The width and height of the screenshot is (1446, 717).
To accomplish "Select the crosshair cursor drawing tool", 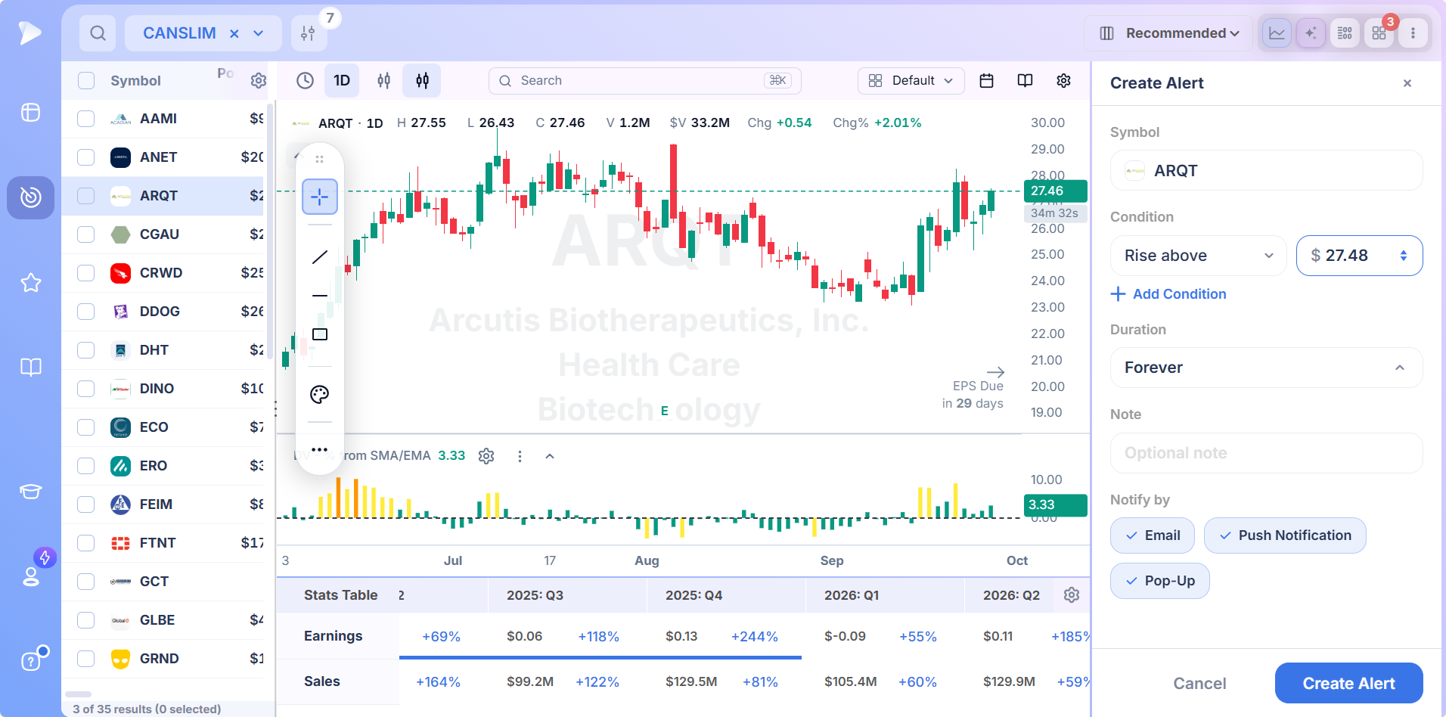I will pos(320,197).
